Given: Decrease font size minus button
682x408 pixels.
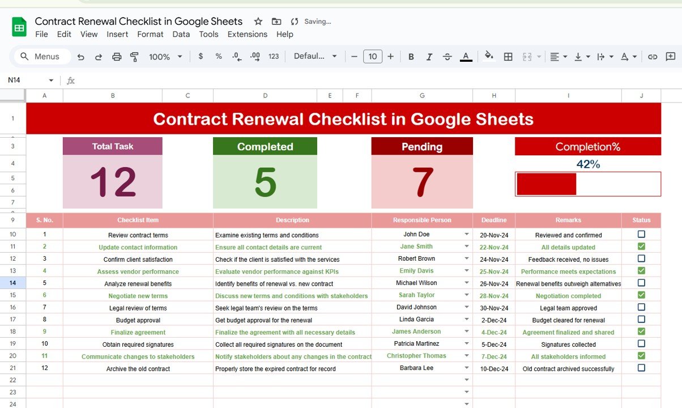Looking at the screenshot, I should pos(354,57).
